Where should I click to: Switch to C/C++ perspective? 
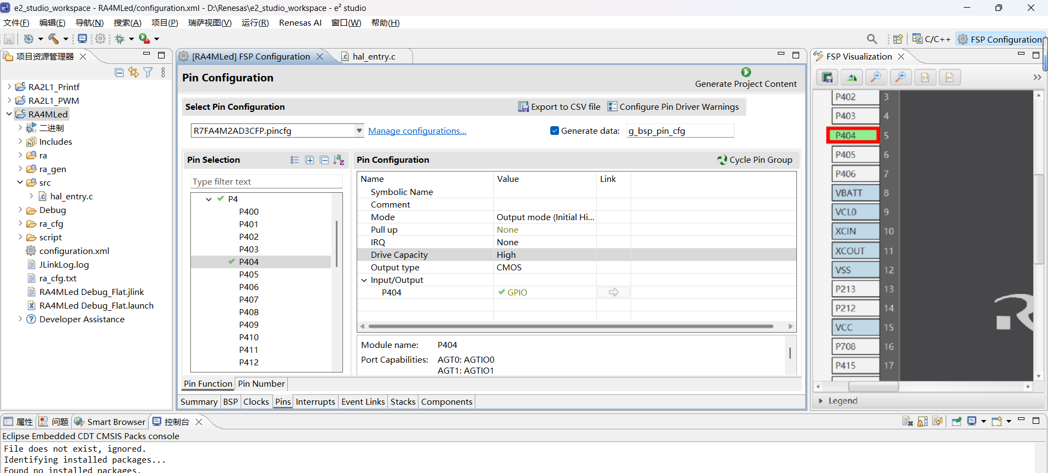click(931, 39)
